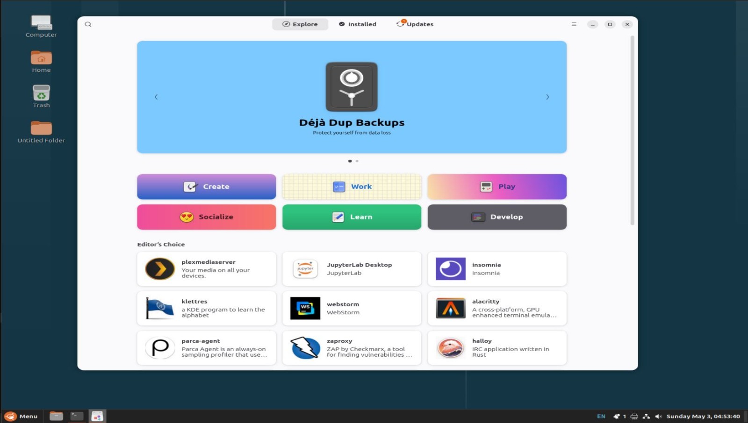Click the insomnia app icon
The height and width of the screenshot is (423, 748).
tap(451, 269)
